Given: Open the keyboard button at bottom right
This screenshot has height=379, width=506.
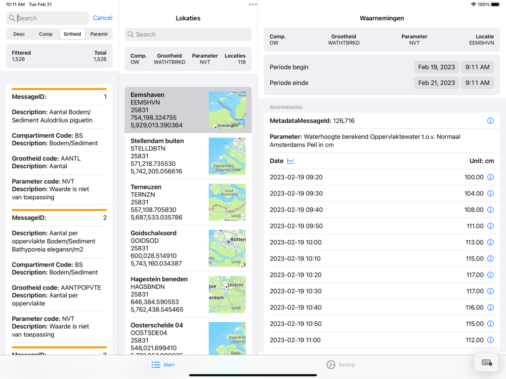Looking at the screenshot, I should pos(487,363).
